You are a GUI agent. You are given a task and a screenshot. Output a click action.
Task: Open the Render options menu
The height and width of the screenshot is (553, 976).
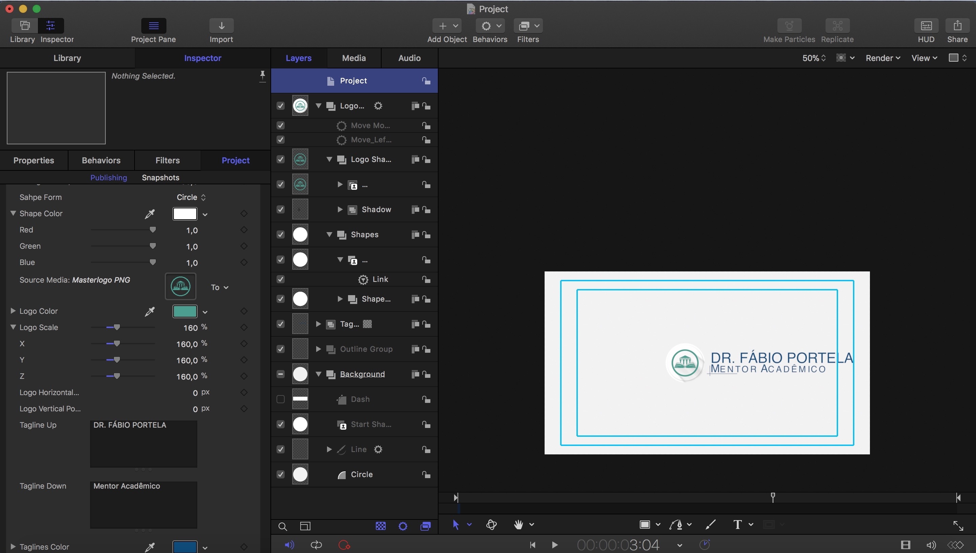coord(882,58)
